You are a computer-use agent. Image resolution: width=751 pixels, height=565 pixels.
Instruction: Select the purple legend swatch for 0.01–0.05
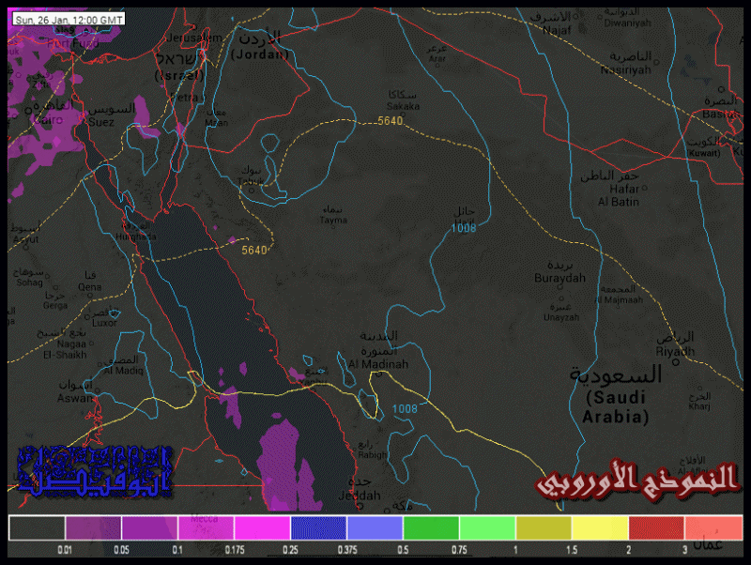pos(93,527)
